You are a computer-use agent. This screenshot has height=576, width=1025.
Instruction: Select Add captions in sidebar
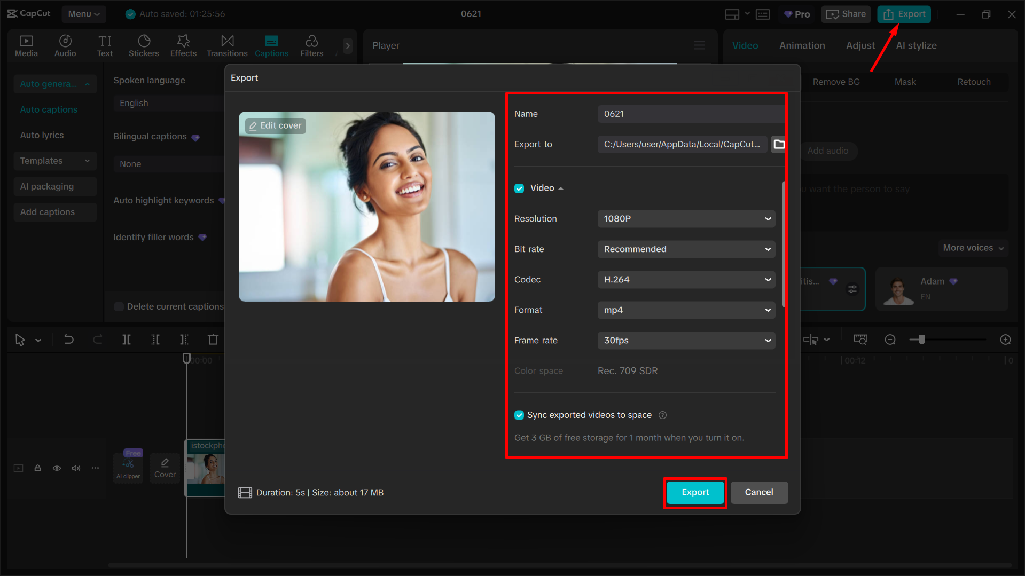[55, 212]
